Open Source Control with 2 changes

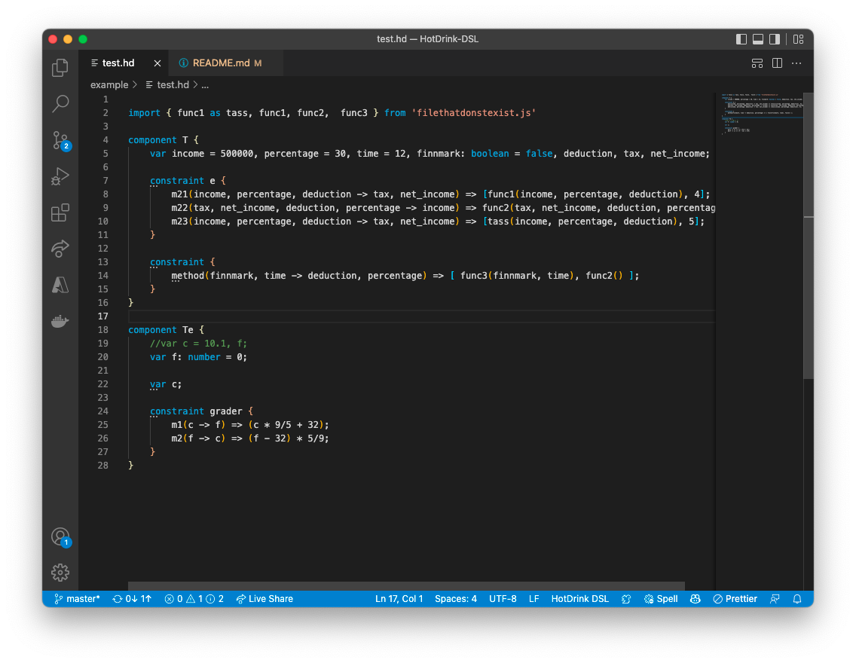pyautogui.click(x=60, y=140)
